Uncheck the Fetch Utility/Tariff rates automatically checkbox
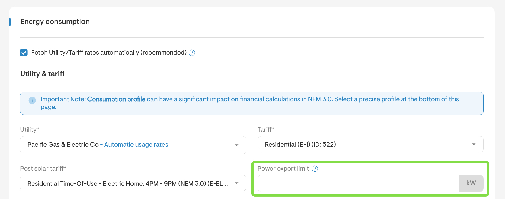 pyautogui.click(x=24, y=53)
